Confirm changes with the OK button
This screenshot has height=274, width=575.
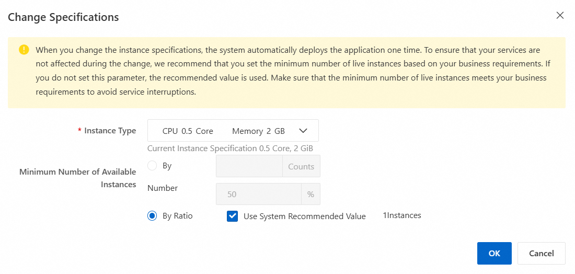494,253
